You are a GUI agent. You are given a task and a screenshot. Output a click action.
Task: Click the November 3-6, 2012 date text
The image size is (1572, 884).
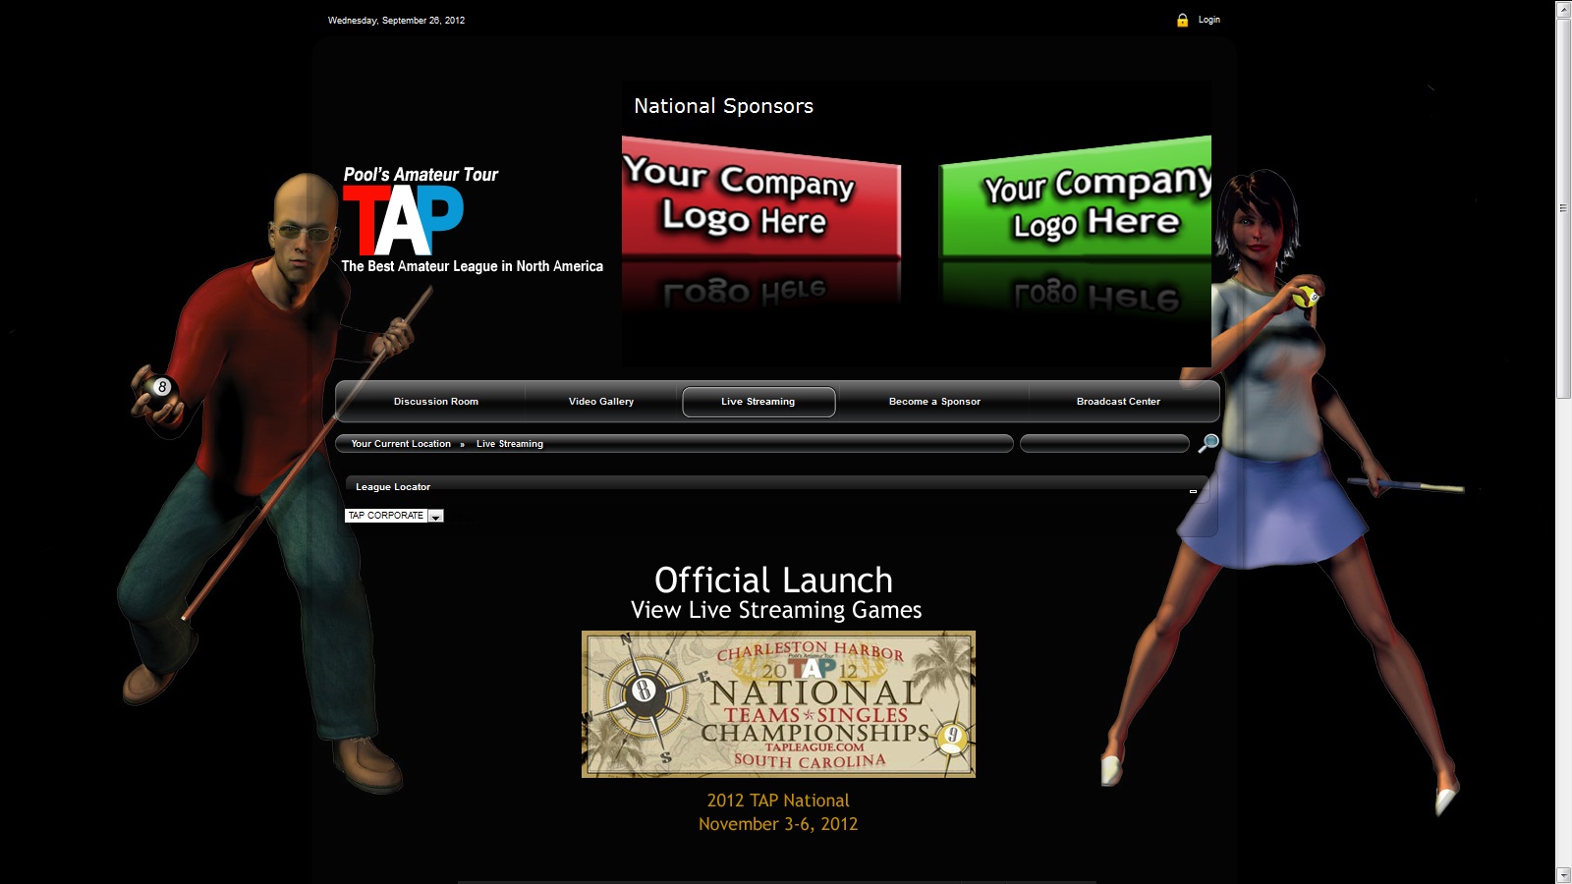[778, 824]
